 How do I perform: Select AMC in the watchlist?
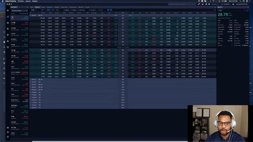coord(19,56)
